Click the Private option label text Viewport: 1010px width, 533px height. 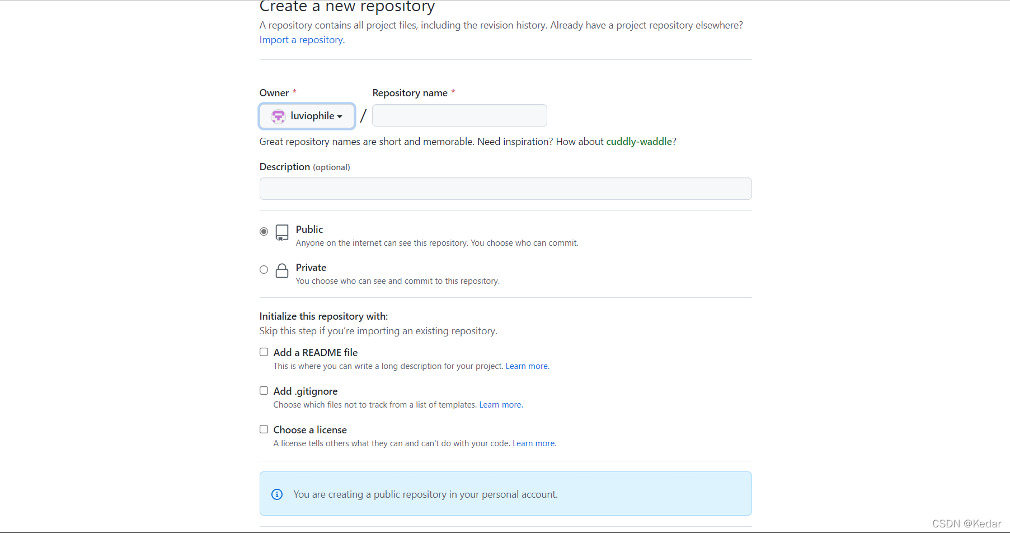tap(311, 268)
